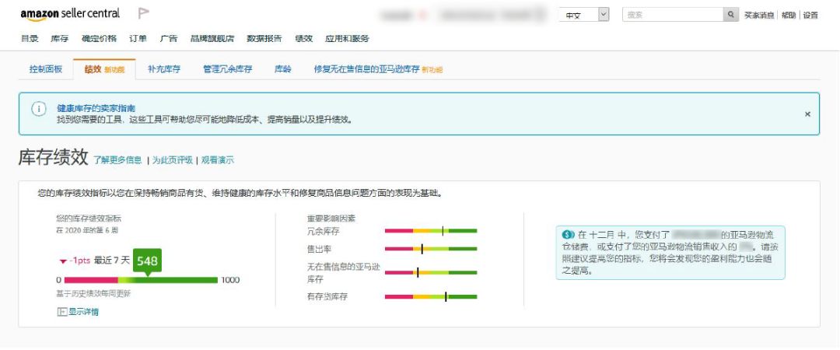Open the 目录 menu
Image resolution: width=840 pixels, height=350 pixels.
point(30,39)
